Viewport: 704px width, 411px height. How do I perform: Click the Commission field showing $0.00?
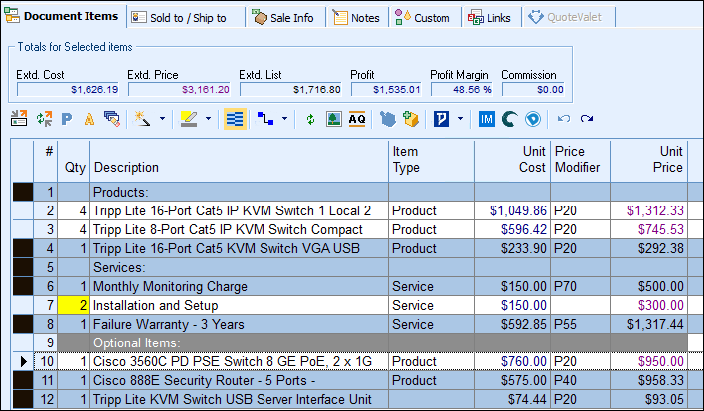[x=533, y=90]
